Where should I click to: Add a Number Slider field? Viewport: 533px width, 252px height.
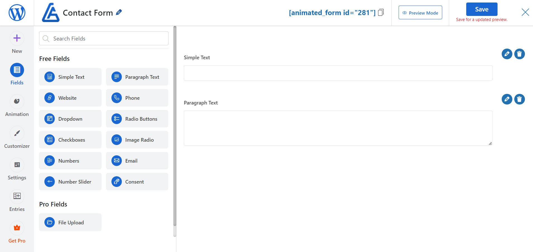[70, 182]
